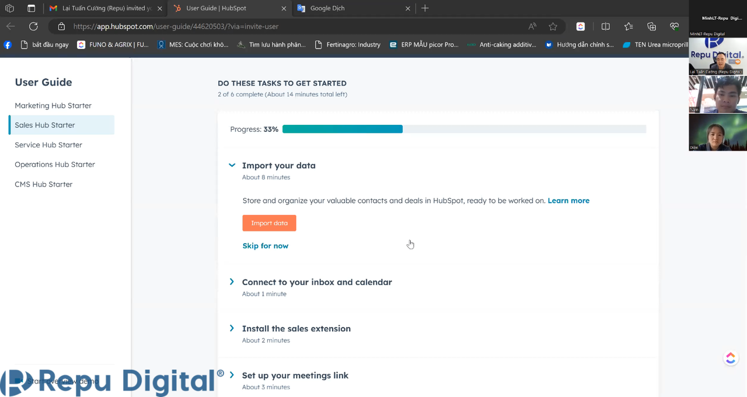Select CMS Hub Starter in sidebar
The width and height of the screenshot is (747, 397).
(44, 184)
